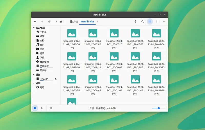Open 下载 (Downloads) in the sidebar
Viewport: 205px width, 130px height.
(x=42, y=58)
